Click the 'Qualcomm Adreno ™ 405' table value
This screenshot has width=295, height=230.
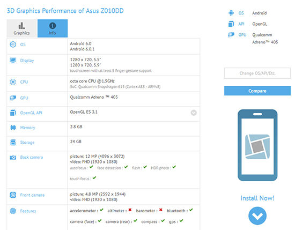point(94,97)
